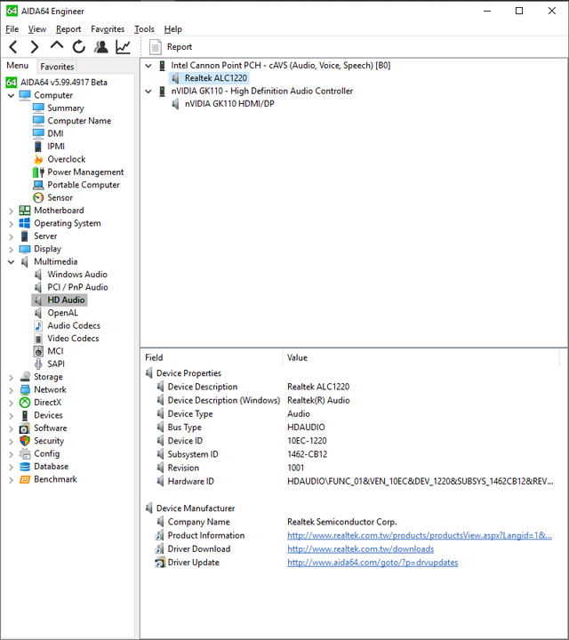569x640 pixels.
Task: Select the IPMI tree entry
Action: click(x=56, y=146)
